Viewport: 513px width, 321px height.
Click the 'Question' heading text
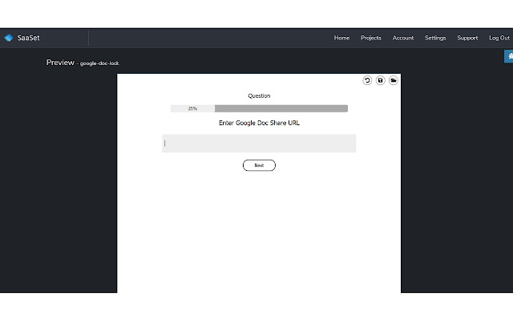(259, 95)
